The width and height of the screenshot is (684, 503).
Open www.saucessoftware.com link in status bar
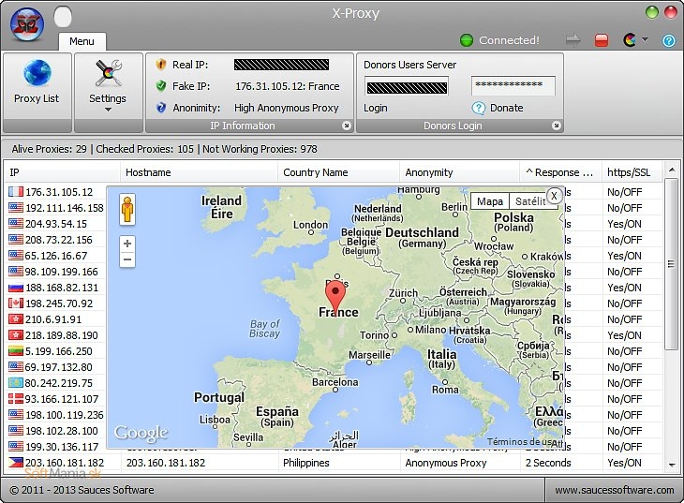[615, 490]
